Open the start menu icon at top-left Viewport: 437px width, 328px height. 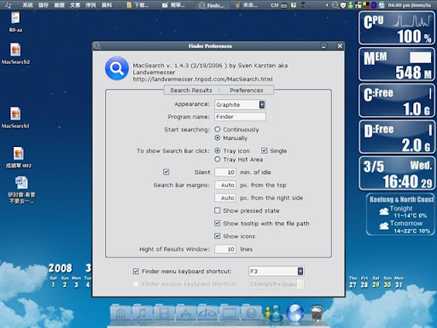(x=9, y=5)
